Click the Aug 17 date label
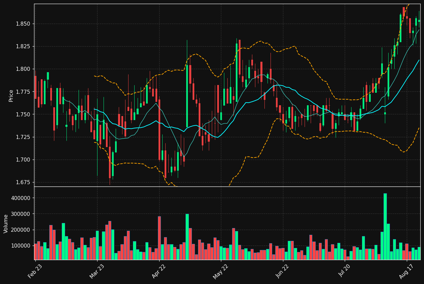This screenshot has width=424, height=284. [x=406, y=271]
